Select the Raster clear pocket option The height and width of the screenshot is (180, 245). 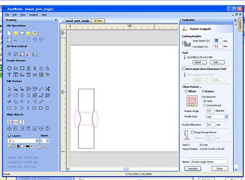tap(203, 91)
